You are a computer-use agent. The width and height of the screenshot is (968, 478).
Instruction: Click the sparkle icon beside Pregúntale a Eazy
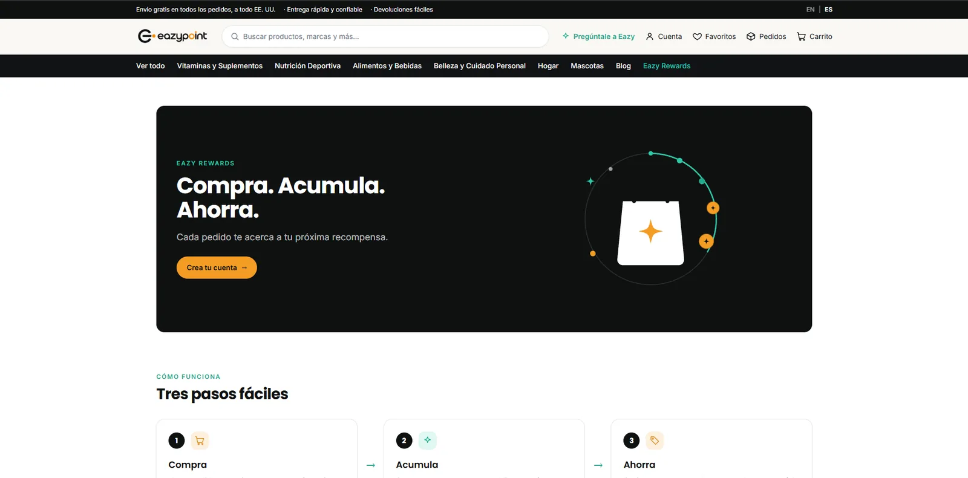566,36
